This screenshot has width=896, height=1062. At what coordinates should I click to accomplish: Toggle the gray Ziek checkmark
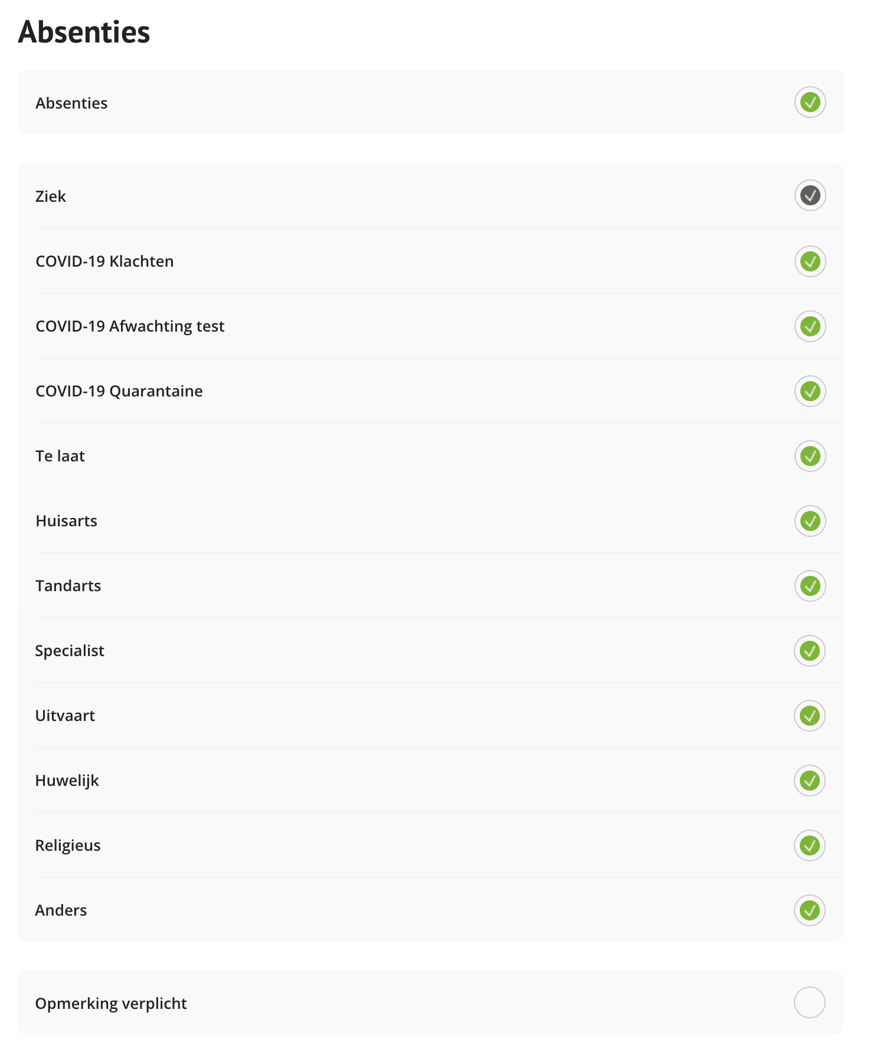(810, 195)
